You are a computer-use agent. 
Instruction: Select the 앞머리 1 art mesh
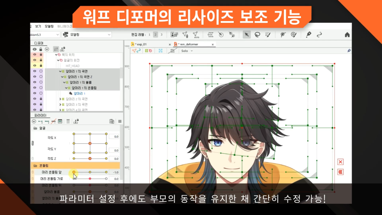(x=79, y=93)
